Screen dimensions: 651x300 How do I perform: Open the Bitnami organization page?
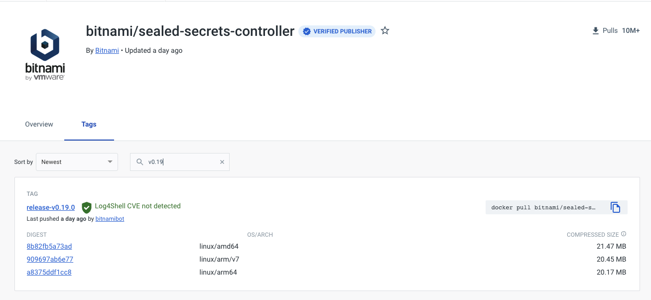pos(107,50)
